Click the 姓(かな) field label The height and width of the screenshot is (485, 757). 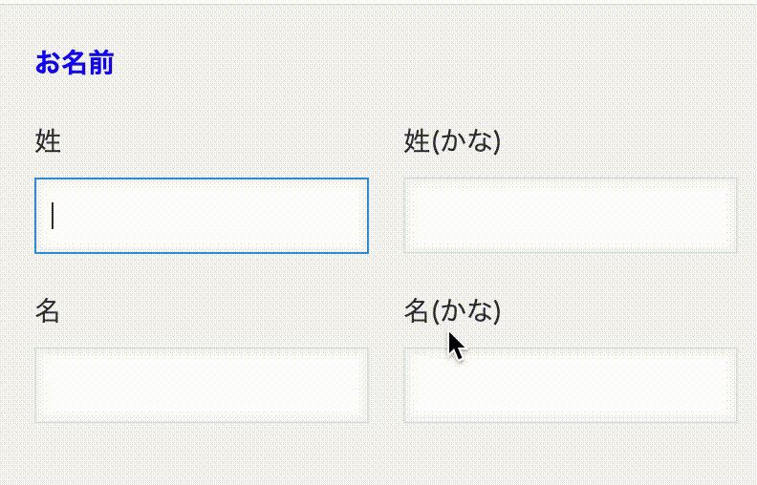[x=453, y=142]
